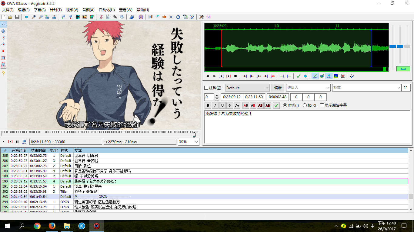This screenshot has height=232, width=414.
Task: Toggle auto-commit audio changes
Action: point(315,76)
